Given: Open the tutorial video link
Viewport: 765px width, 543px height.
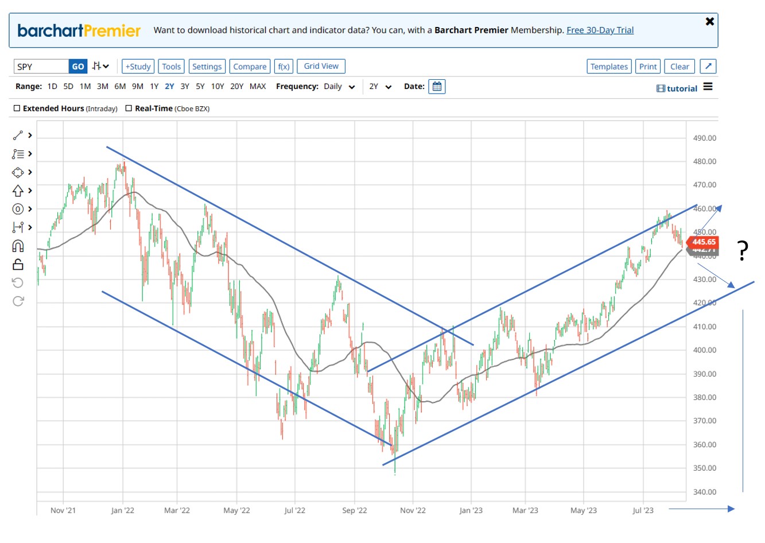Looking at the screenshot, I should [677, 88].
